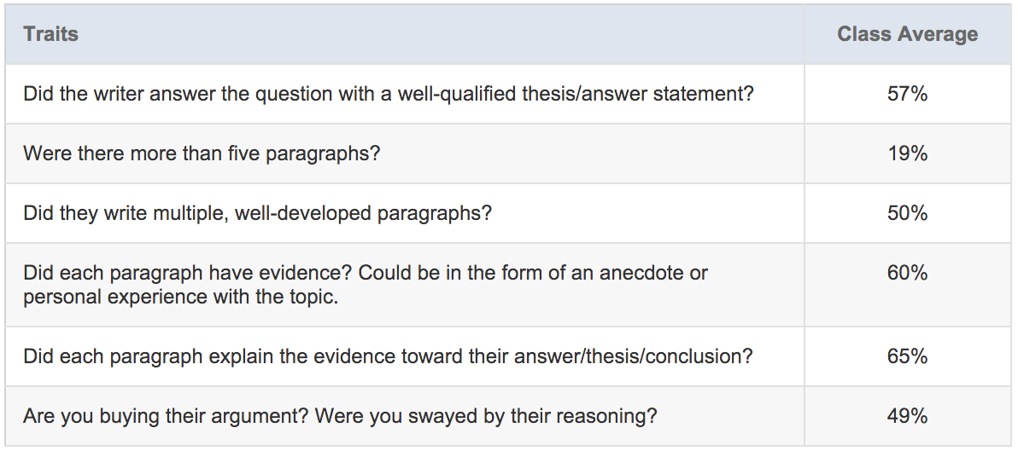1018x451 pixels.
Task: Select the 'Are you buying their argument' trait
Action: pyautogui.click(x=340, y=416)
